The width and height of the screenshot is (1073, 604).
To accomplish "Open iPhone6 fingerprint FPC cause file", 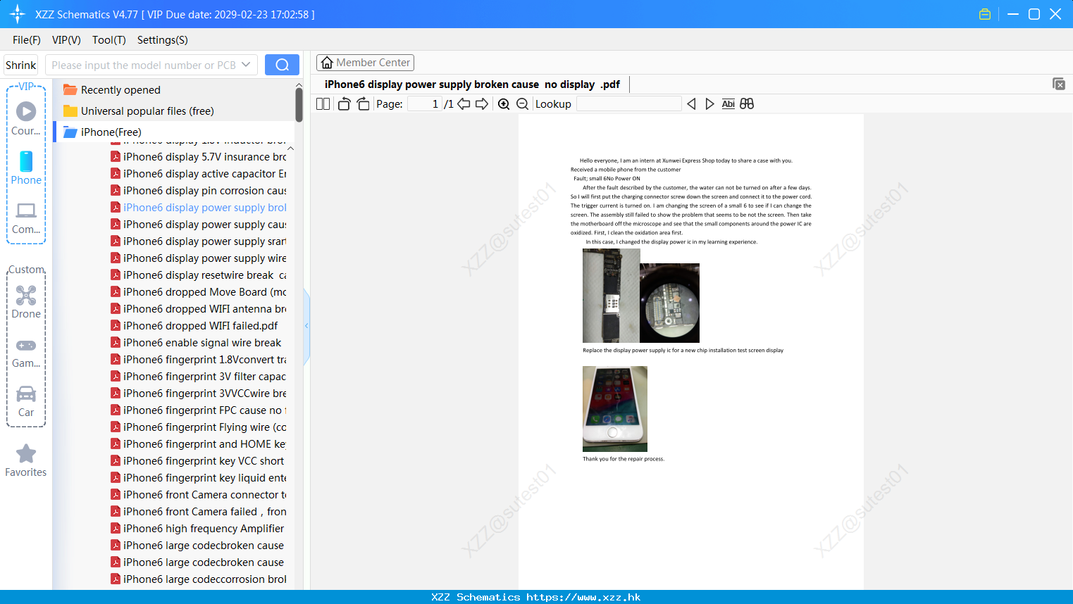I will pos(199,410).
